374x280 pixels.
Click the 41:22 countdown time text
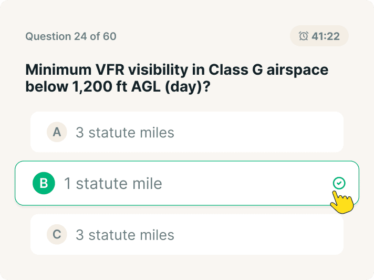tap(326, 36)
